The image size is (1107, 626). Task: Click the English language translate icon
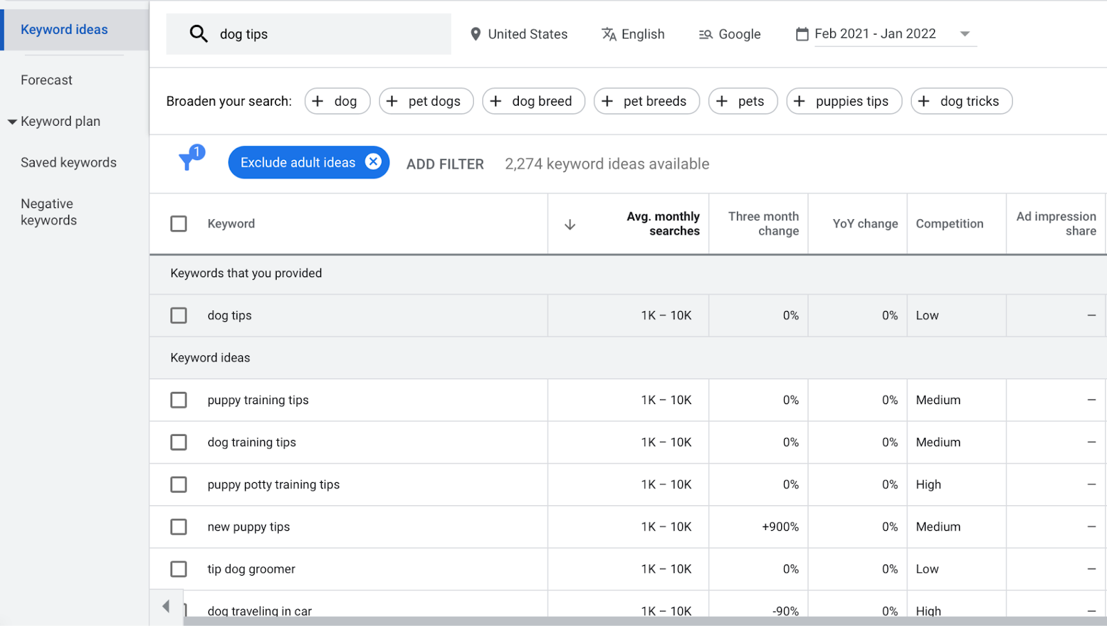click(609, 34)
